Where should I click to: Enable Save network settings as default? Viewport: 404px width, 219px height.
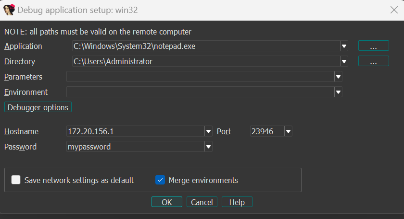click(x=16, y=180)
